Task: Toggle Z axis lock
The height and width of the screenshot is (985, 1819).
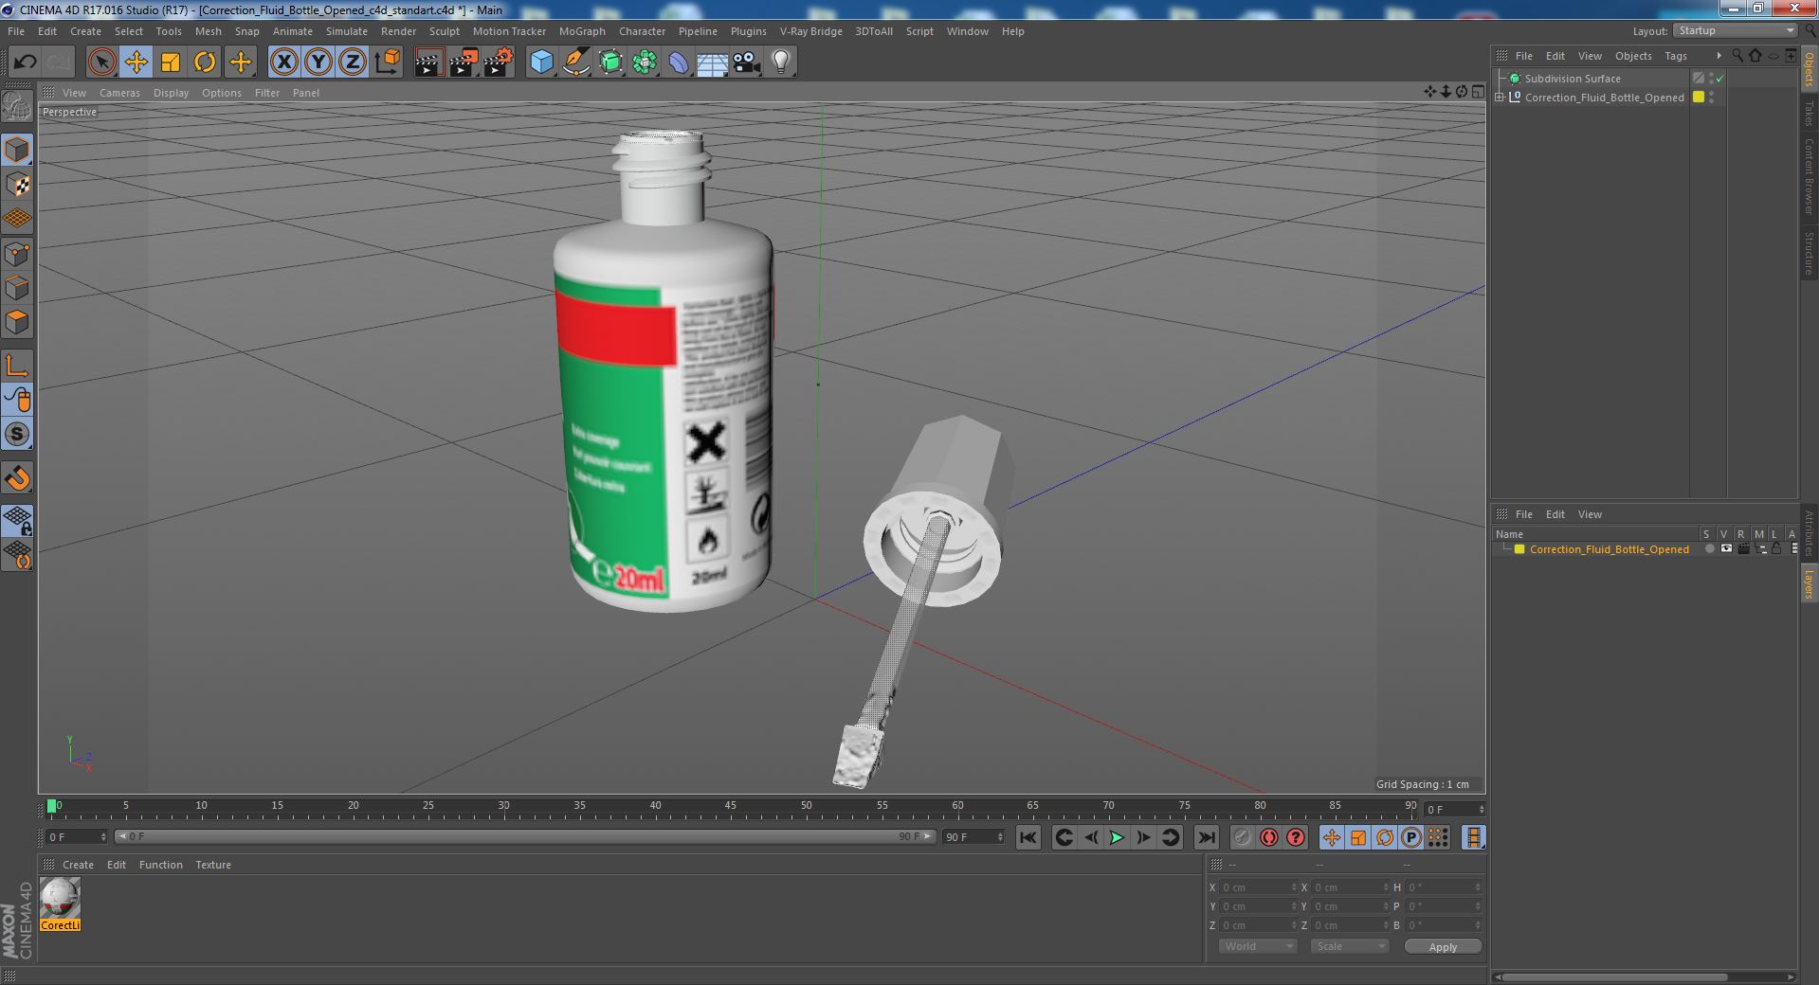Action: tap(353, 63)
